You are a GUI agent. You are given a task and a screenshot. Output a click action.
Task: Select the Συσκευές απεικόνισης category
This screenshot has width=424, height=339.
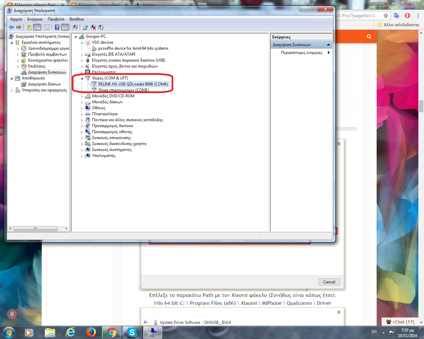point(111,138)
